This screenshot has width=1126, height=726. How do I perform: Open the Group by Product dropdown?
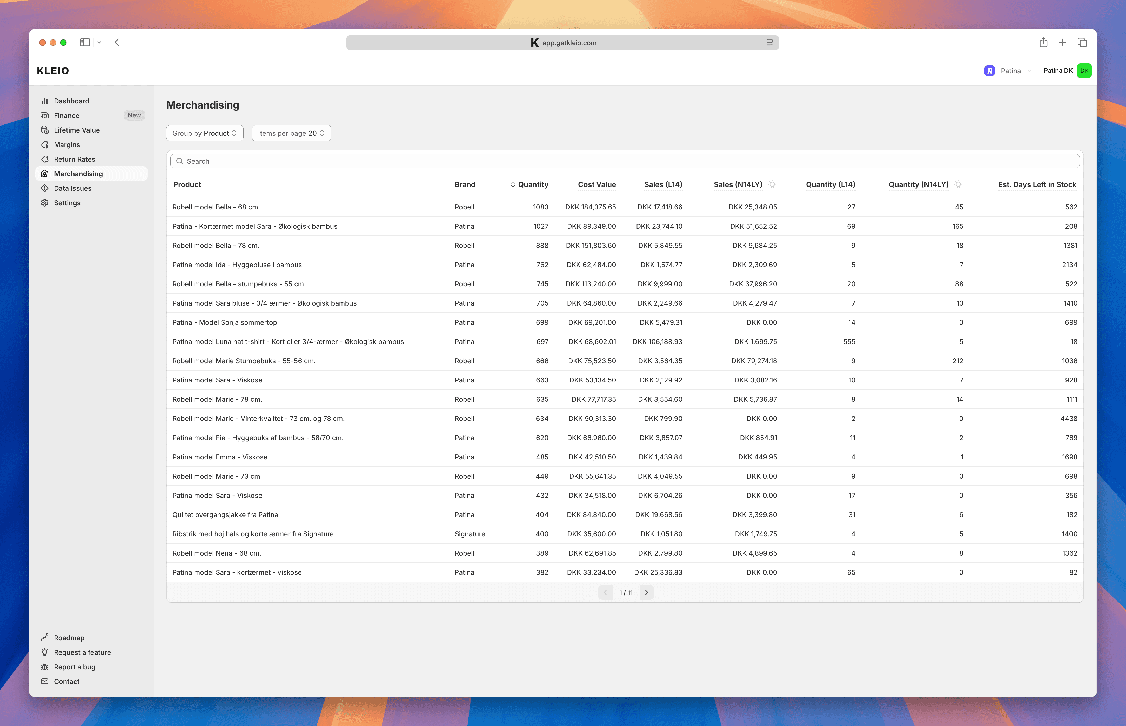click(x=204, y=133)
